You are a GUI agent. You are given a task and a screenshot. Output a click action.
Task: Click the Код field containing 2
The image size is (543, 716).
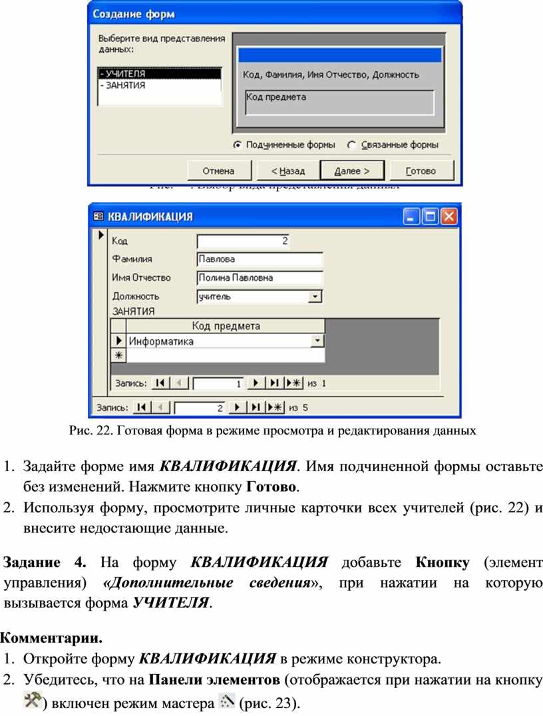243,241
